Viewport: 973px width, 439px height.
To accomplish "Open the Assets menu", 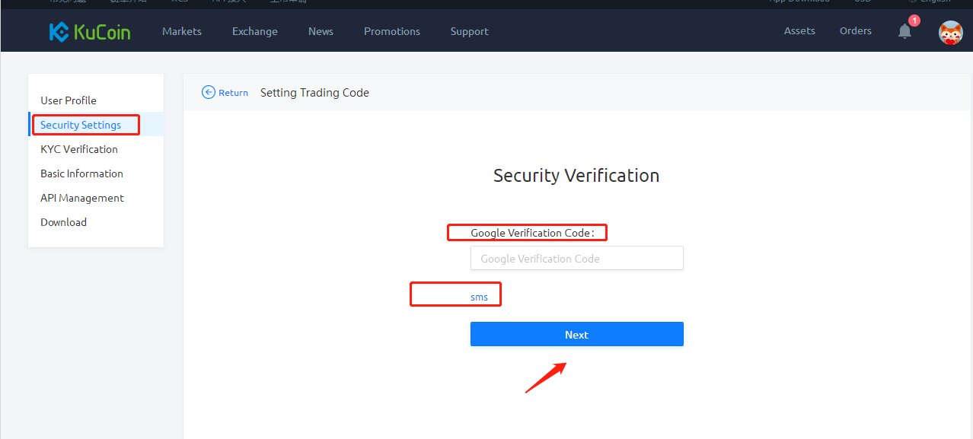I will pos(799,30).
